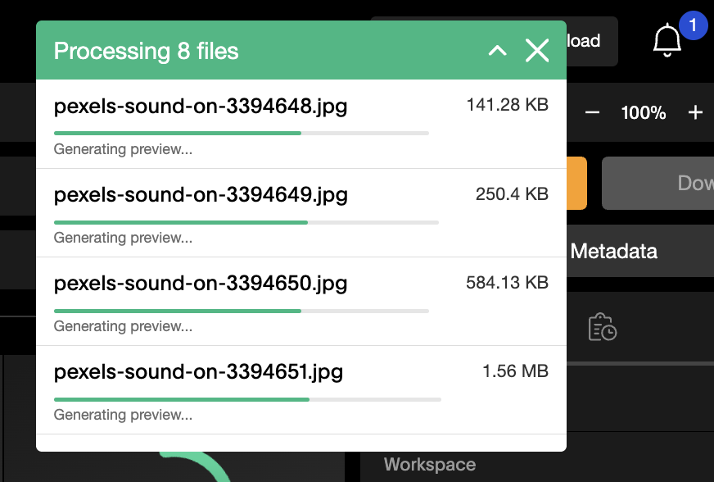714x482 pixels.
Task: Click the 100% zoom level value
Action: click(644, 112)
